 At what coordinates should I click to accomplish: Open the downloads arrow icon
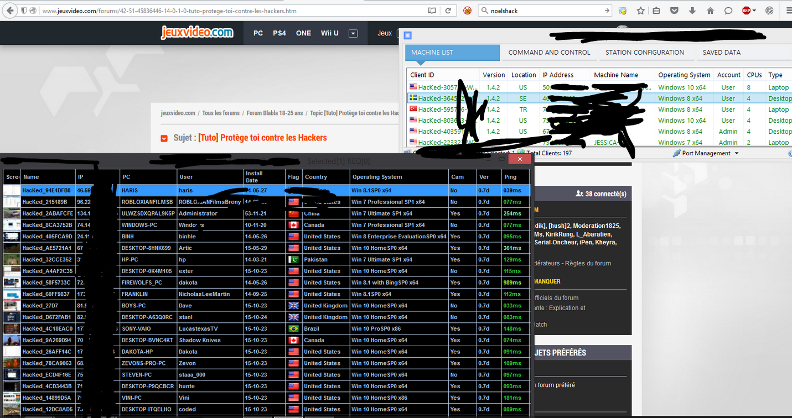692,11
